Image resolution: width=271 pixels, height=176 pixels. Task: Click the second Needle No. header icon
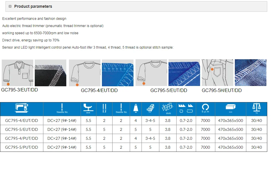(121, 108)
